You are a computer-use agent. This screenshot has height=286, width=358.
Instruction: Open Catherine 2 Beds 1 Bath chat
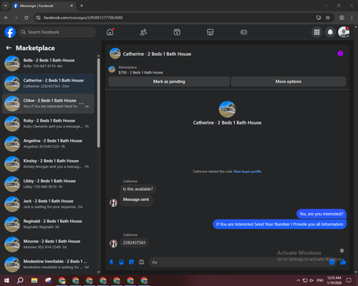click(x=48, y=84)
